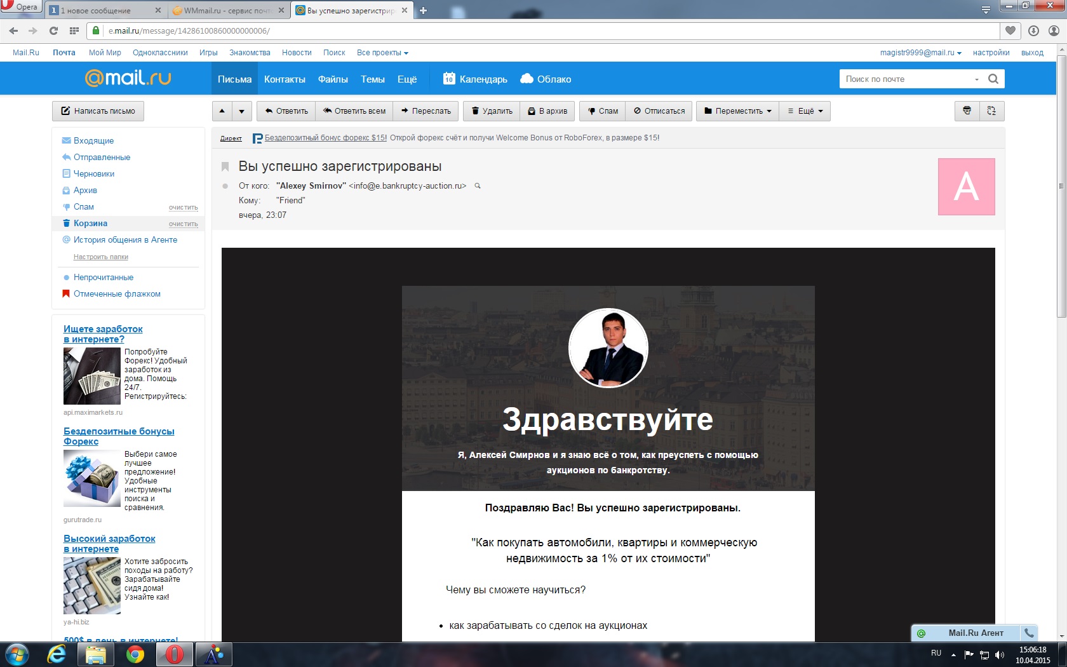
Task: Click inside the Поиск по почте field
Action: (x=907, y=79)
